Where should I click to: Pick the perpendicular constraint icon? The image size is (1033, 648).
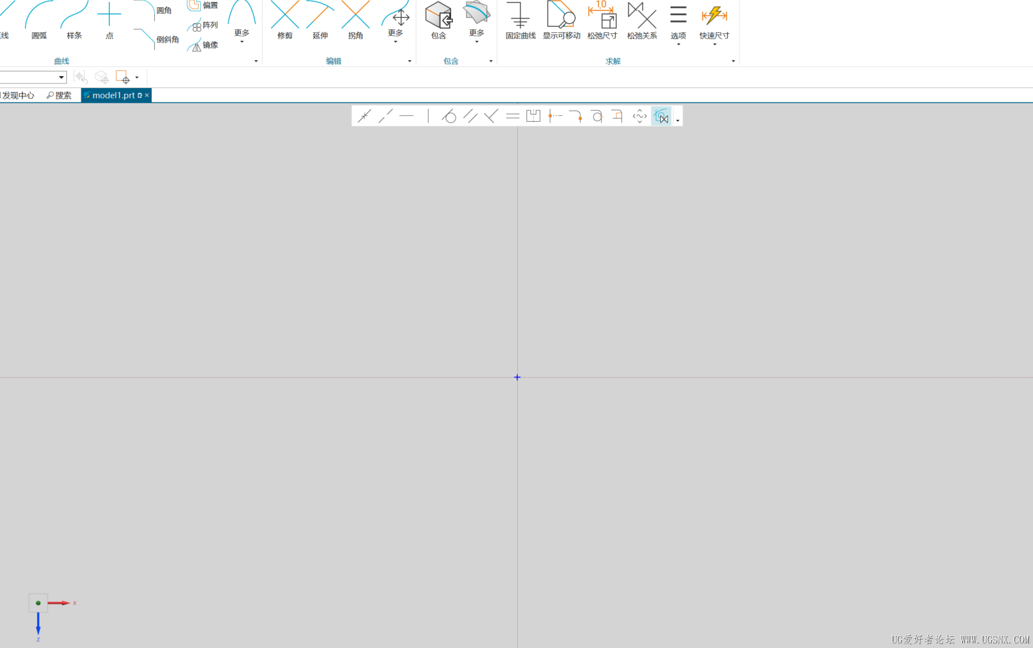coord(491,116)
